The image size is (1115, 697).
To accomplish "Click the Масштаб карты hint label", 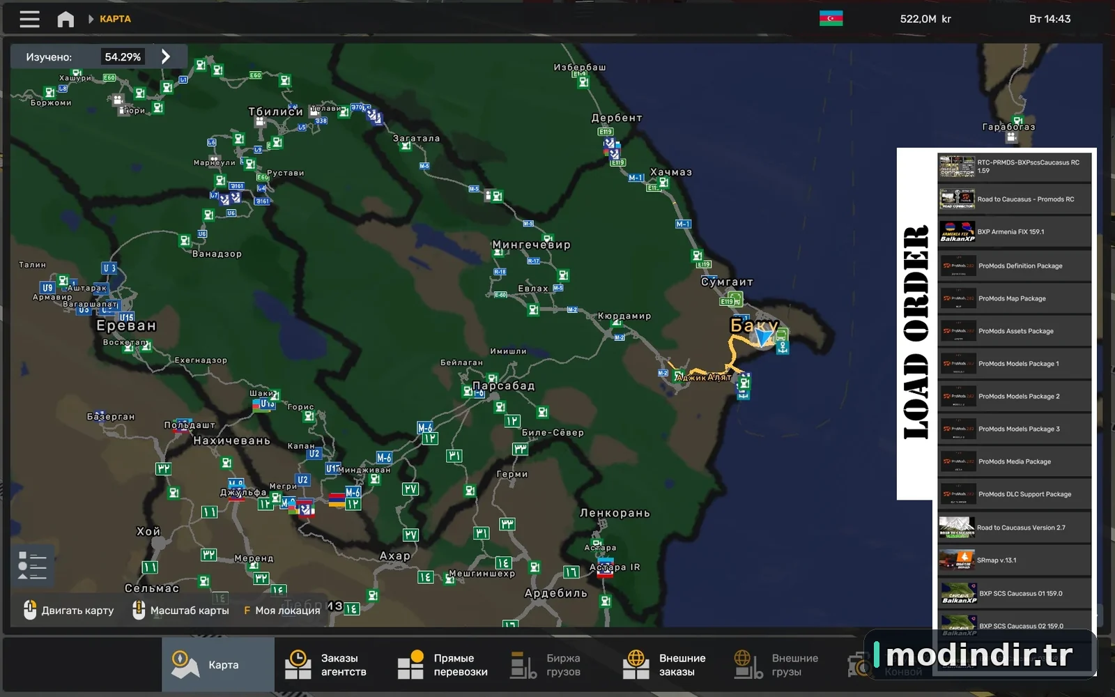I will (190, 610).
